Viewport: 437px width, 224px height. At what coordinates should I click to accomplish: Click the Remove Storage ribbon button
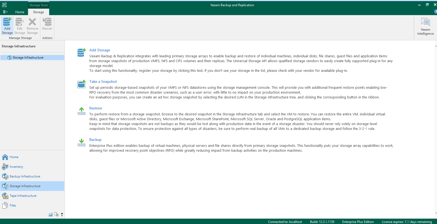pyautogui.click(x=32, y=26)
